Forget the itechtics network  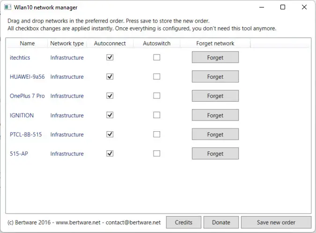(x=215, y=57)
